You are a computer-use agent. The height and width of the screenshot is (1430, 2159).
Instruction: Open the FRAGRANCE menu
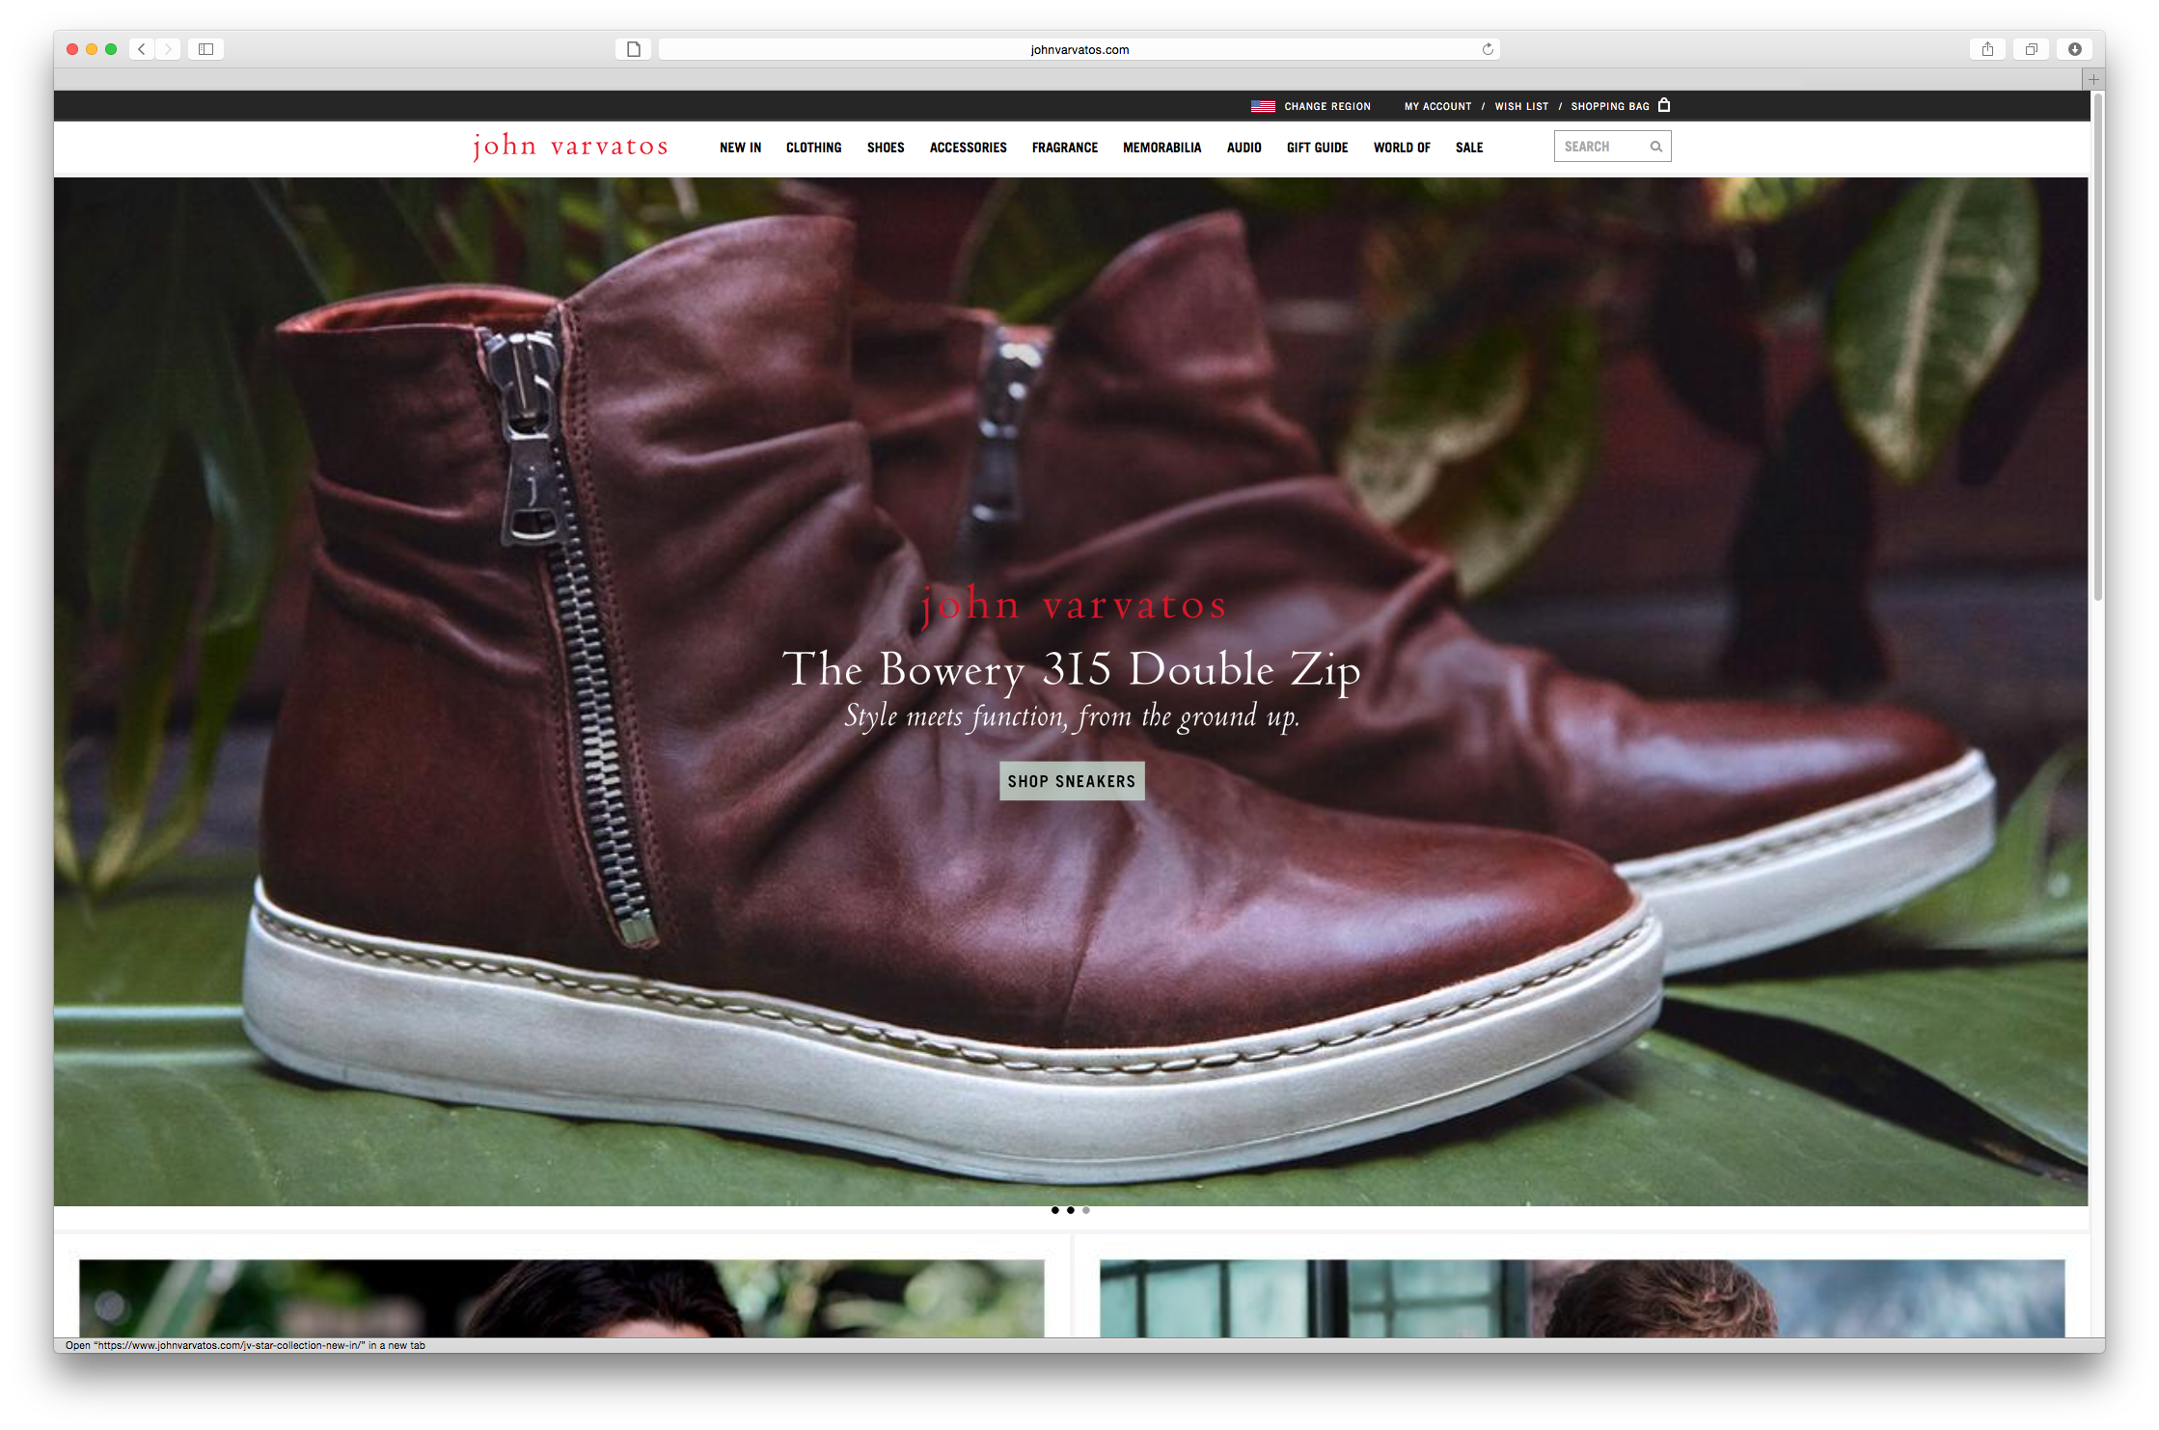point(1065,148)
